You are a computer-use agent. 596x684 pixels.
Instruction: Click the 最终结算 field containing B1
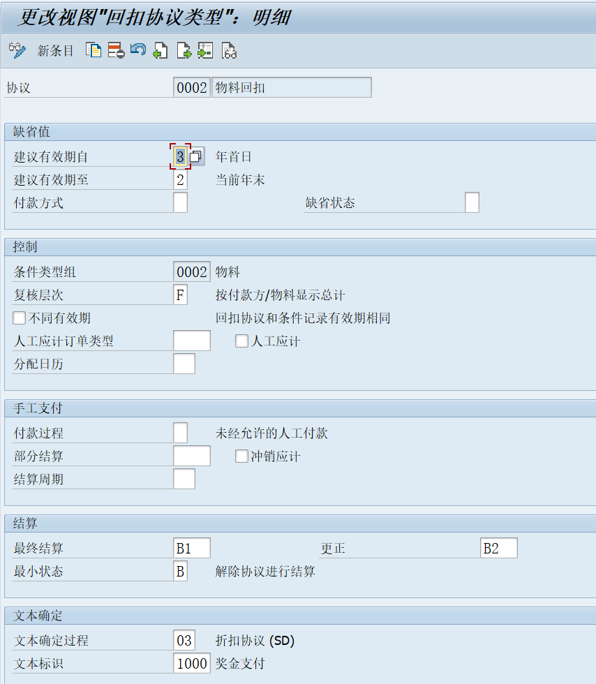click(x=192, y=548)
